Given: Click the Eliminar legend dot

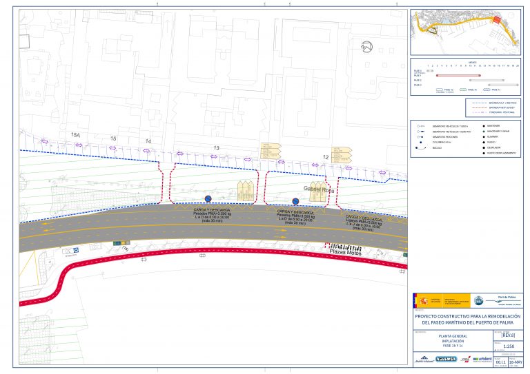Looking at the screenshot, I should (484, 136).
